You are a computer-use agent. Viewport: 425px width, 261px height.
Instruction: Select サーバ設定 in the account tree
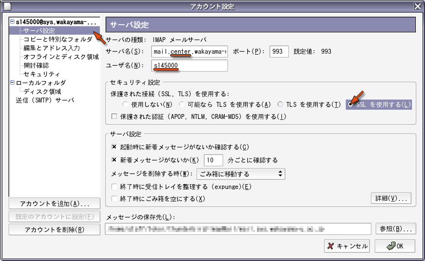pos(39,30)
